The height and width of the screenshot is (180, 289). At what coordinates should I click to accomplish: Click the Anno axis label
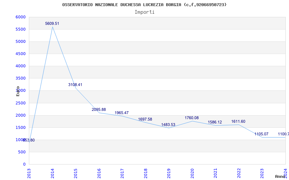coord(280,176)
